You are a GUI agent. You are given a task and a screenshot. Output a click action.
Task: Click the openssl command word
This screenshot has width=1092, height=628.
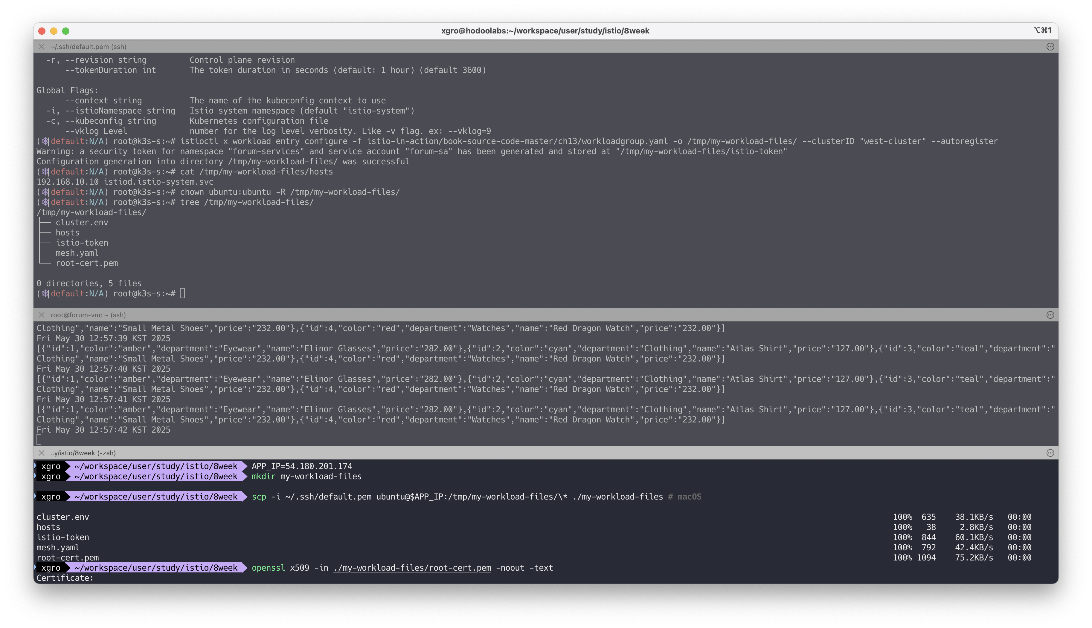click(269, 568)
